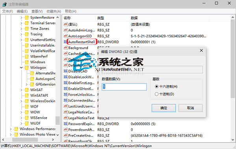Click the Time Zones folder icon
Image resolution: width=236 pixels, height=149 pixels.
pos(27,29)
